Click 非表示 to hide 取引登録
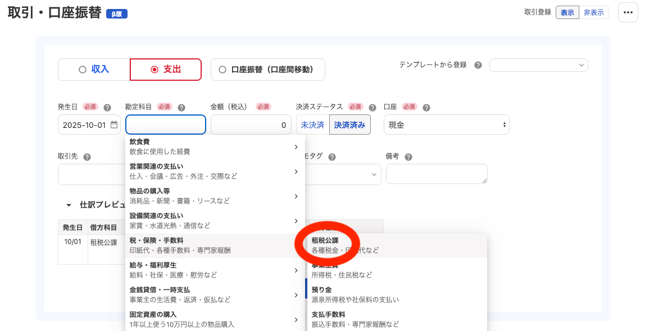 pyautogui.click(x=593, y=12)
